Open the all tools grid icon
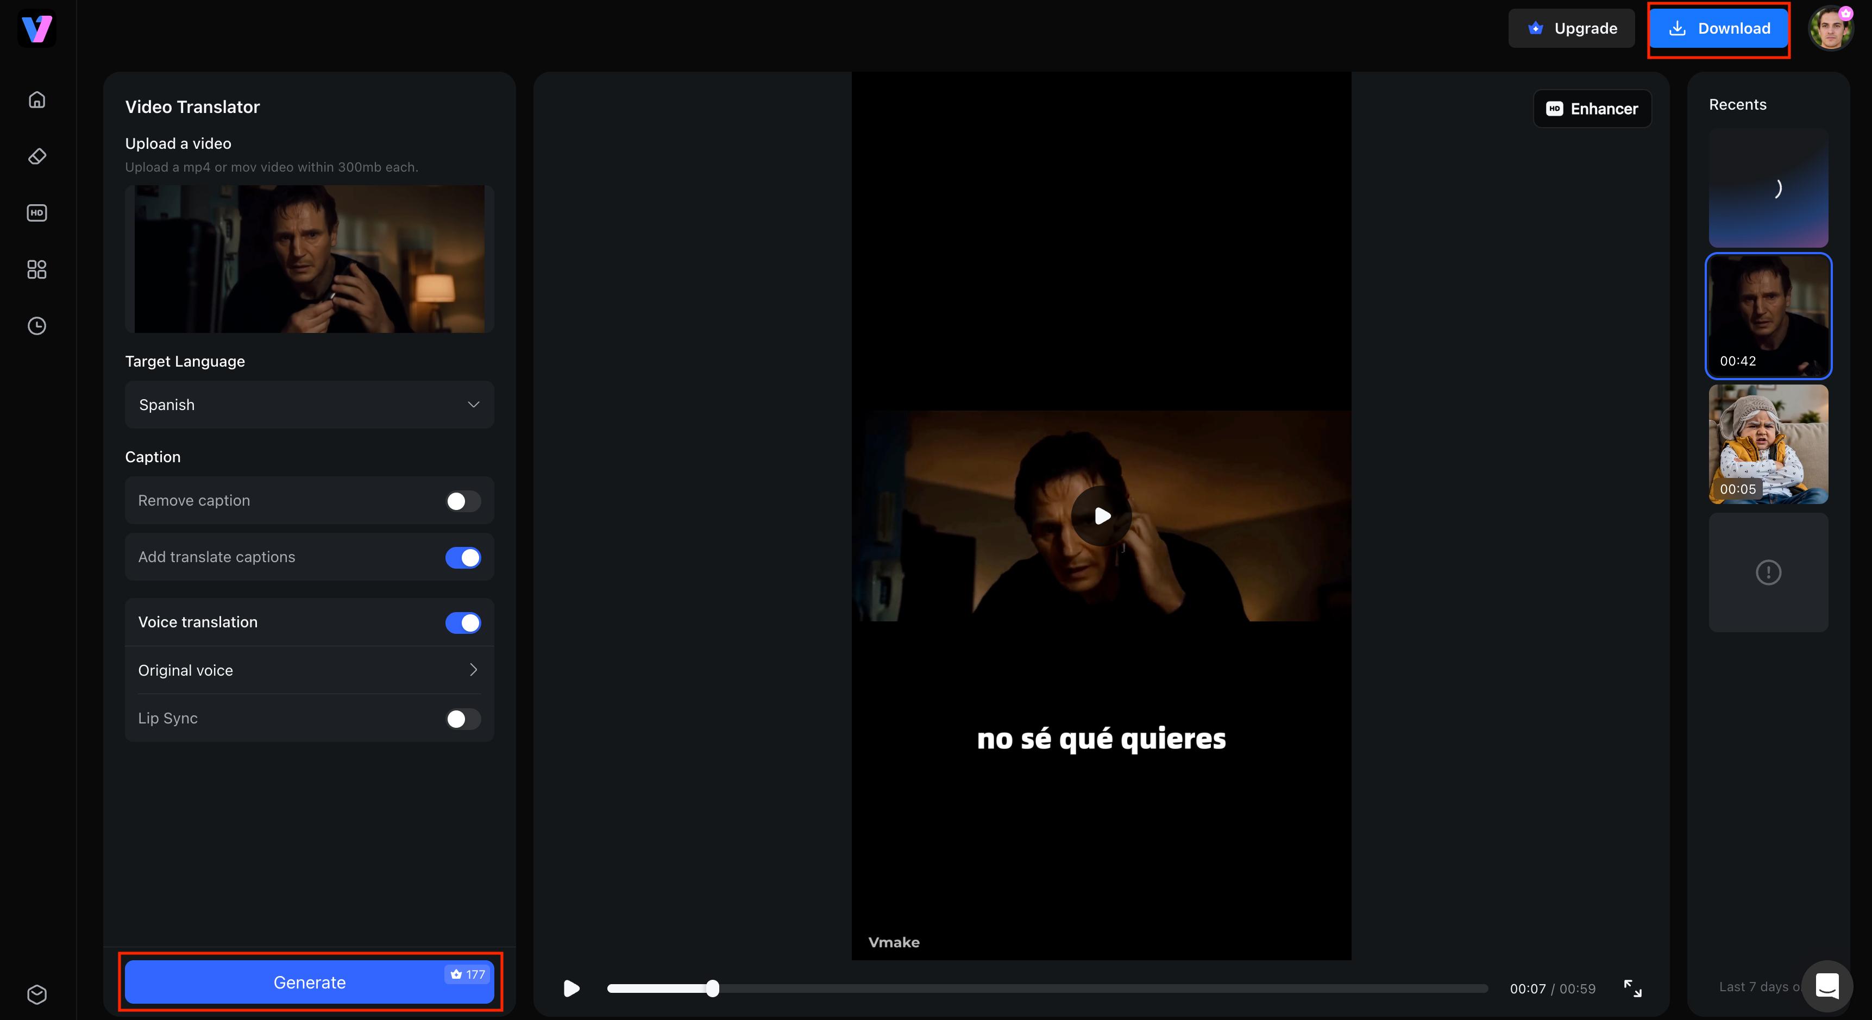The height and width of the screenshot is (1020, 1872). pyautogui.click(x=37, y=269)
